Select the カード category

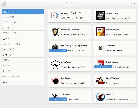click(x=23, y=39)
